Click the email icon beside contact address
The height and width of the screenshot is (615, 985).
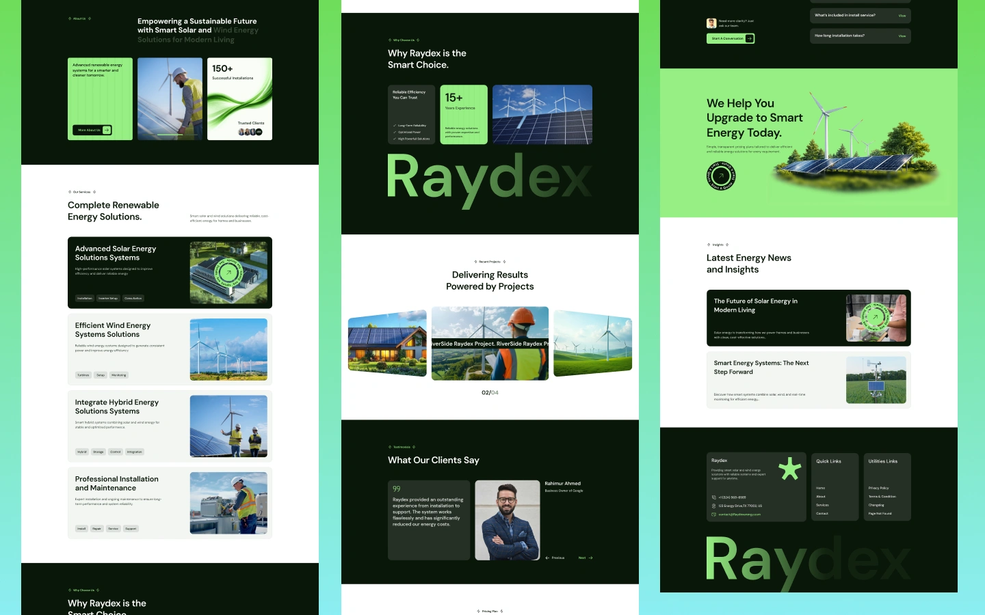click(x=714, y=515)
